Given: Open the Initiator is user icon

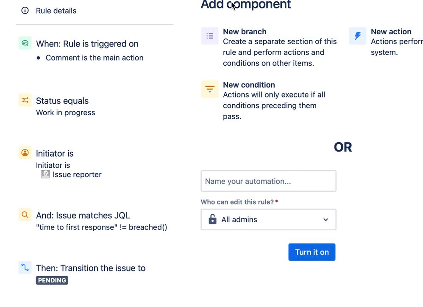Looking at the screenshot, I should (25, 153).
